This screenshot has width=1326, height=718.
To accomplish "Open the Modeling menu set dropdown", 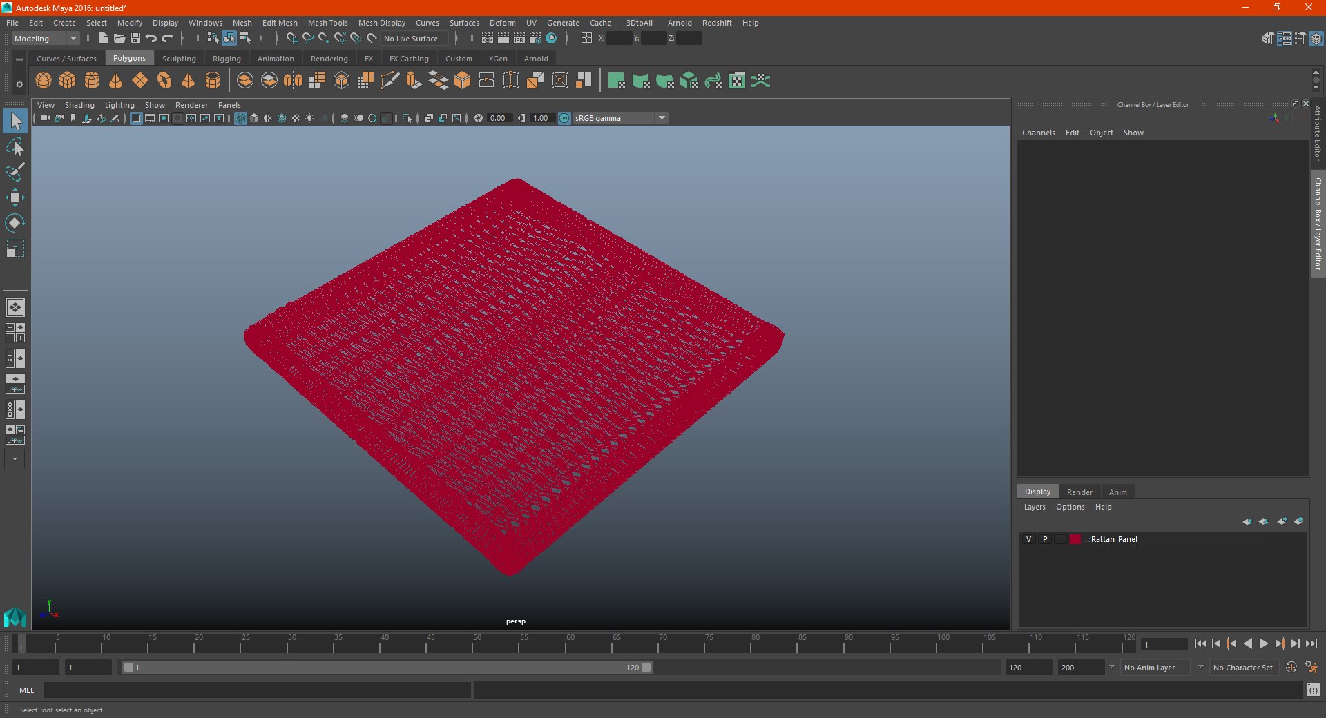I will (x=46, y=39).
